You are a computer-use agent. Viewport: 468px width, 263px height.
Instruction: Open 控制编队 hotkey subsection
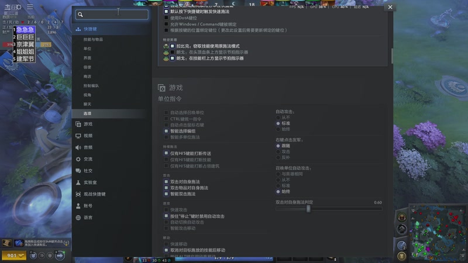[91, 85]
